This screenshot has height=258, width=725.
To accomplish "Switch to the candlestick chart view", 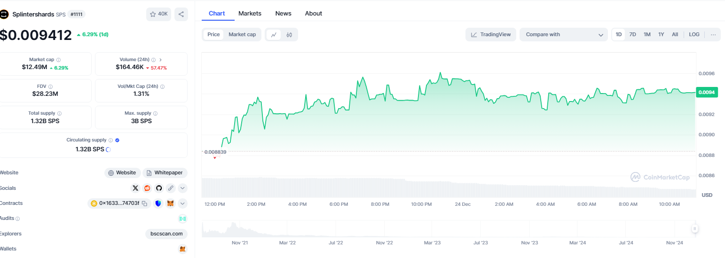I will 289,34.
